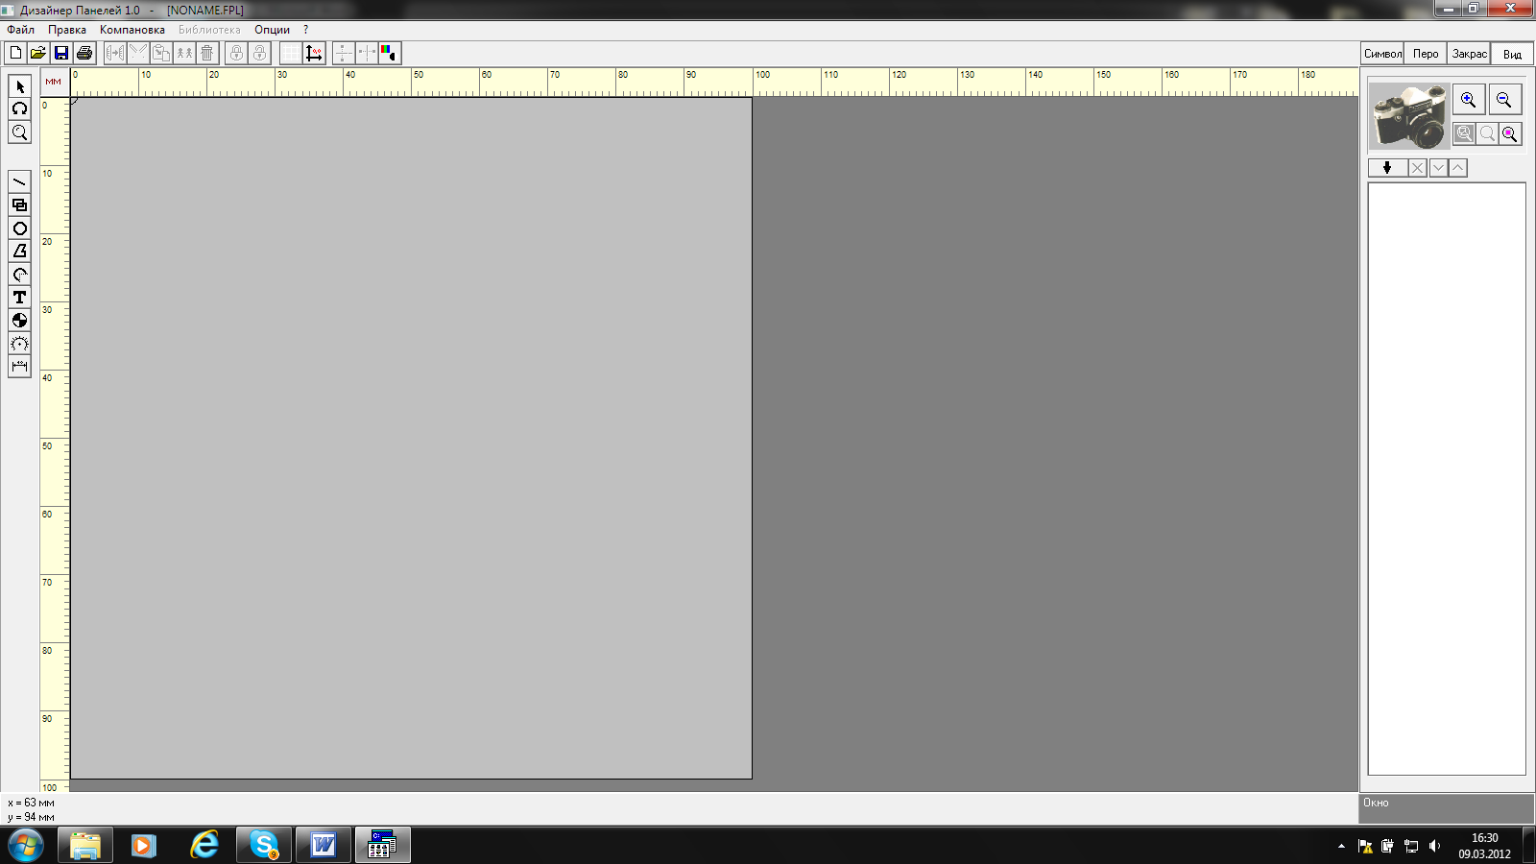
Task: Open Windows Explorer from taskbar
Action: point(85,846)
